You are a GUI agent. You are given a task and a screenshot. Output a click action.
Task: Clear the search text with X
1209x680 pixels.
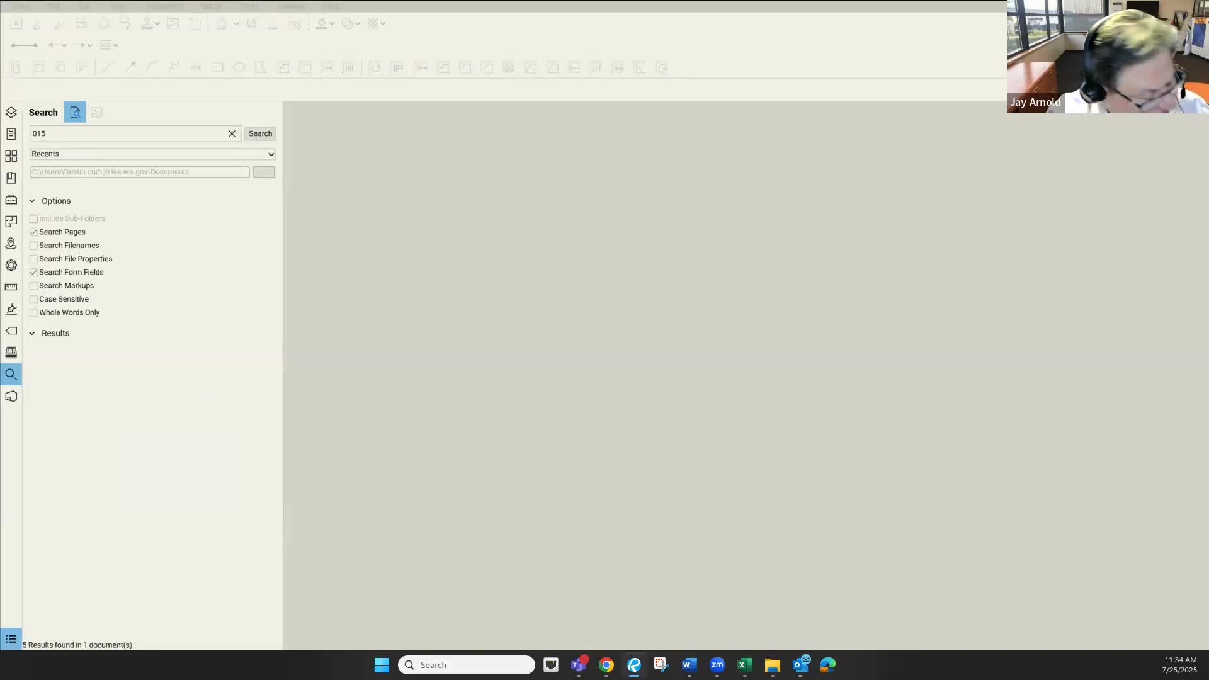tap(232, 133)
